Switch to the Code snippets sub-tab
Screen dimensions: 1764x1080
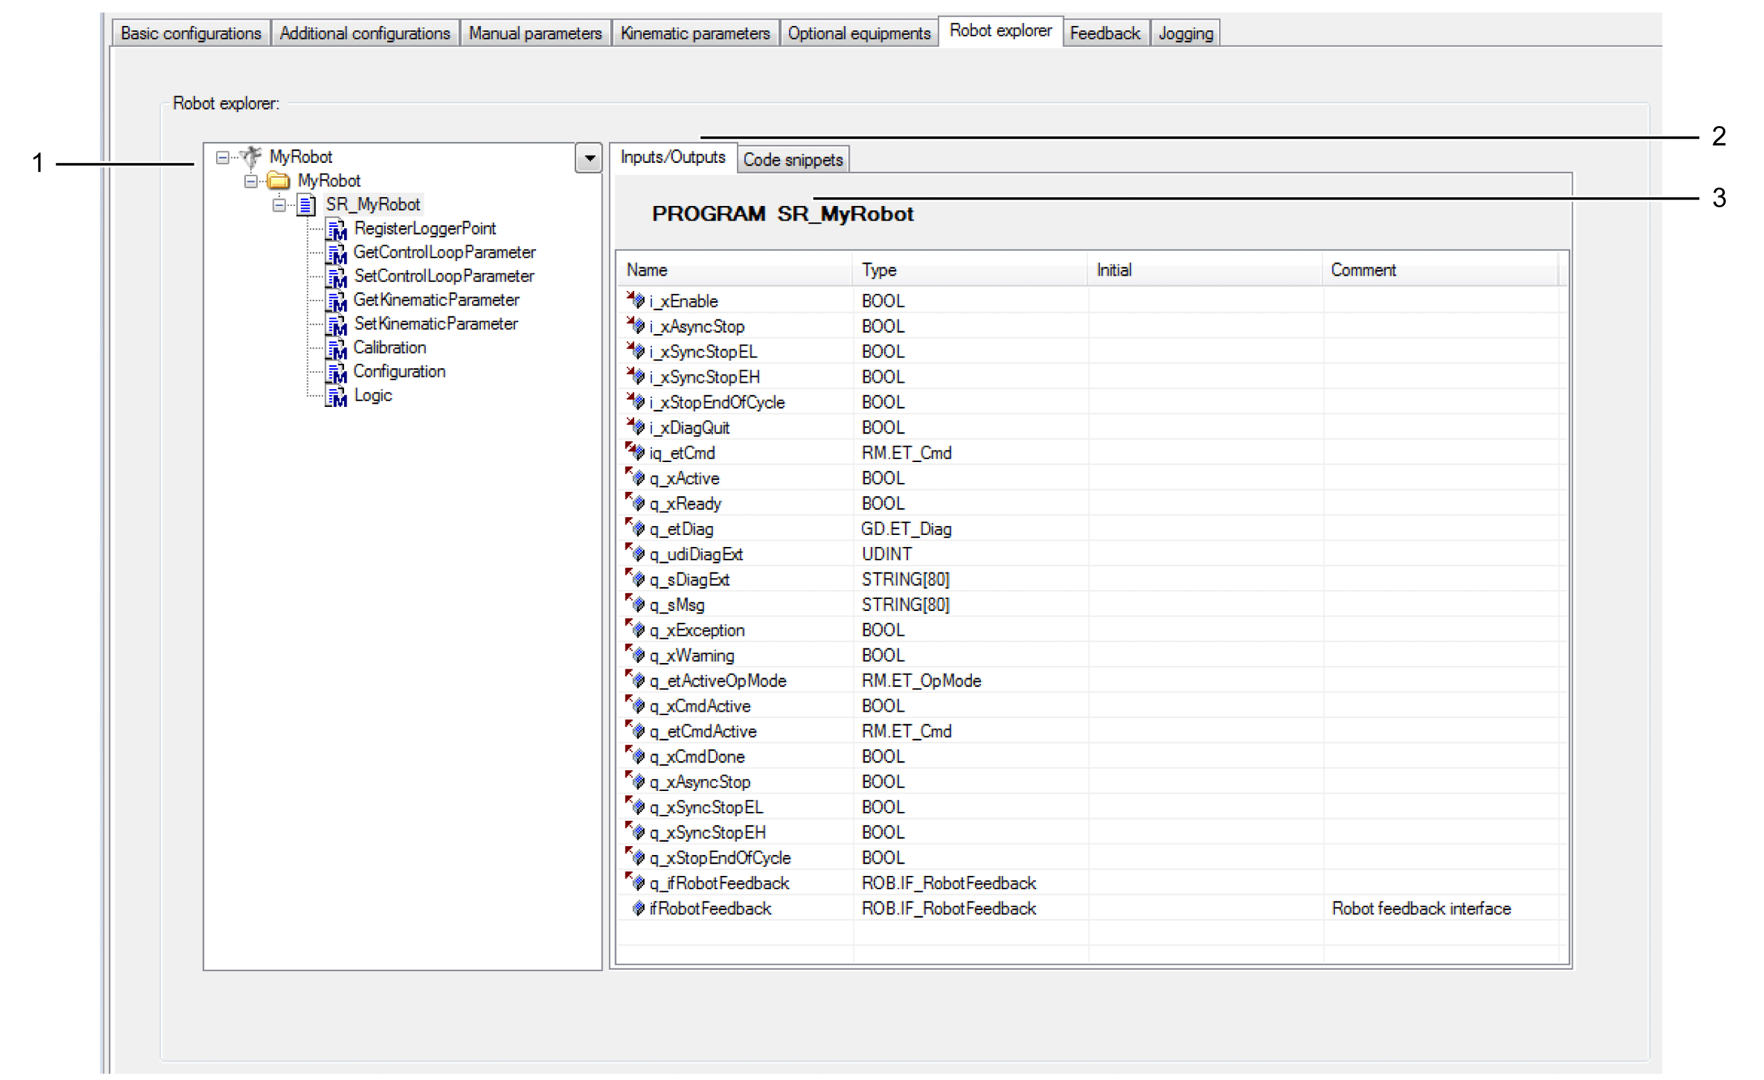(793, 160)
